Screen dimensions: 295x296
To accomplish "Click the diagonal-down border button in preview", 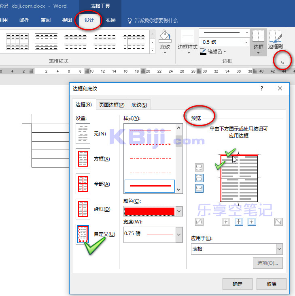I will [x=278, y=222].
